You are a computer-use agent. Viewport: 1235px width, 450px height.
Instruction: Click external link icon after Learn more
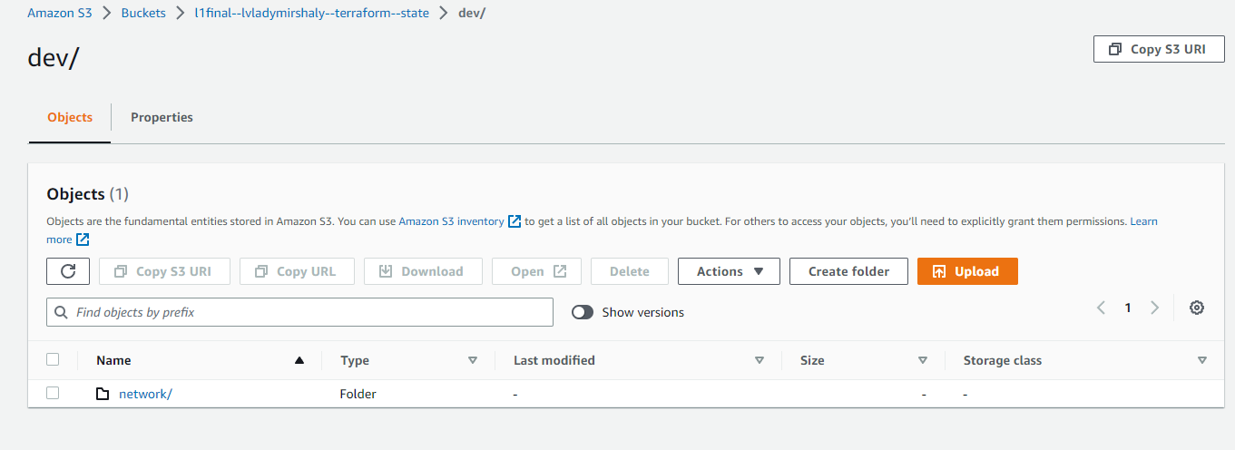point(83,240)
